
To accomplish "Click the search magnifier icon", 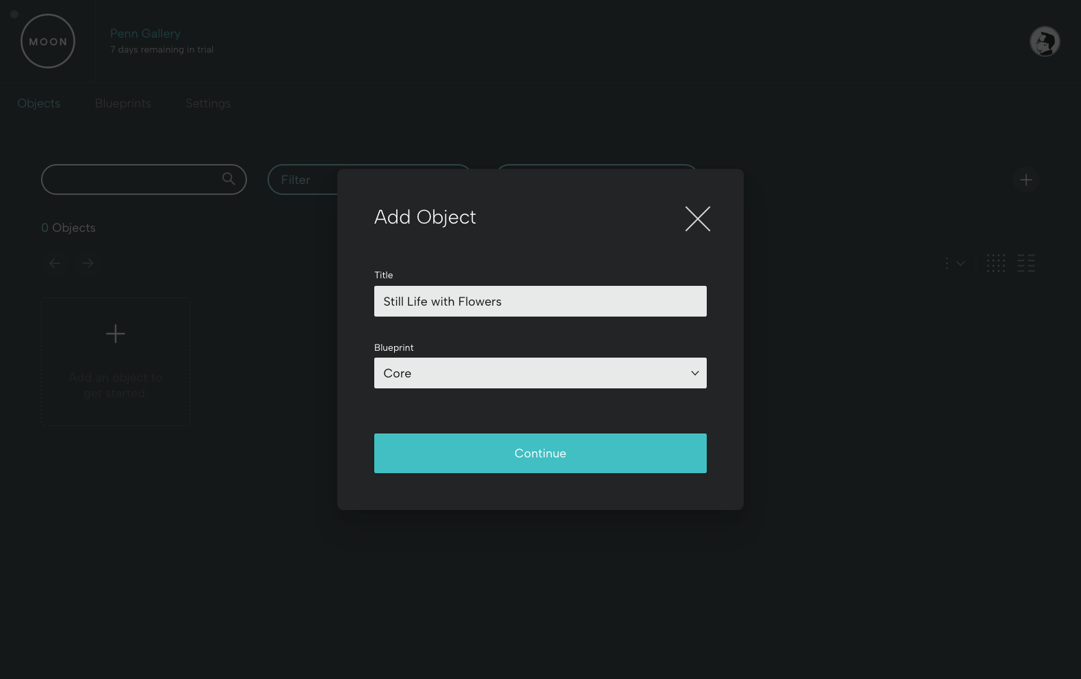I will (x=229, y=178).
